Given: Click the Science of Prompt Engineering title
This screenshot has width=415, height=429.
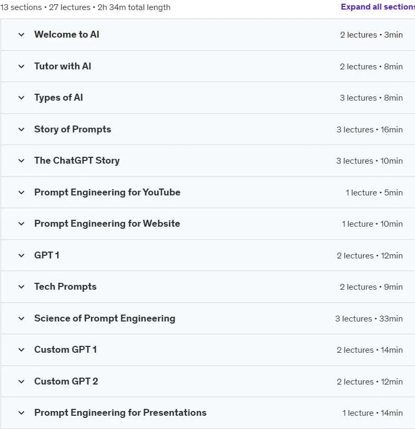Looking at the screenshot, I should (104, 318).
